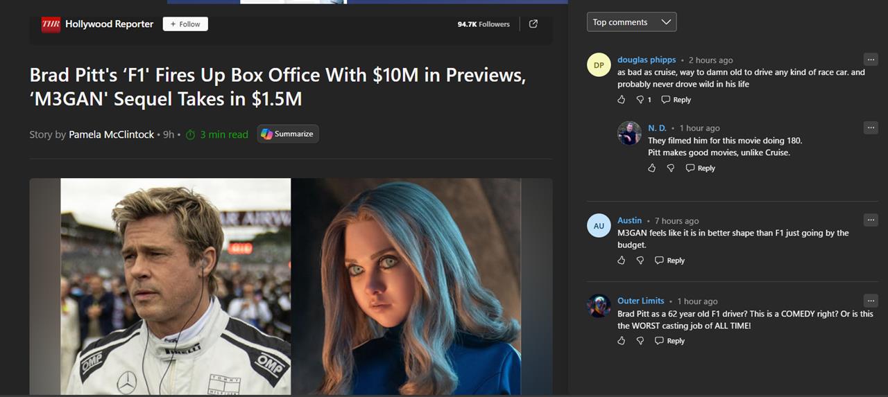Screen dimensions: 888x397
Task: Open the Hollywood Reporter publisher link
Action: (109, 24)
